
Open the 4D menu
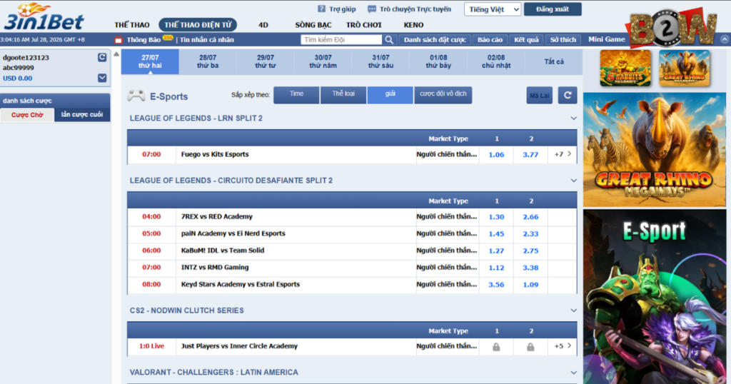pos(263,25)
